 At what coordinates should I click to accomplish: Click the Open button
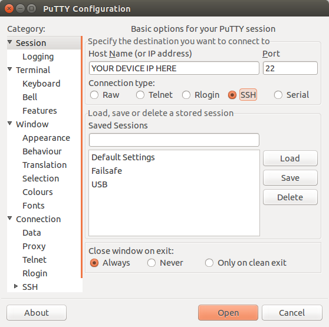click(228, 313)
